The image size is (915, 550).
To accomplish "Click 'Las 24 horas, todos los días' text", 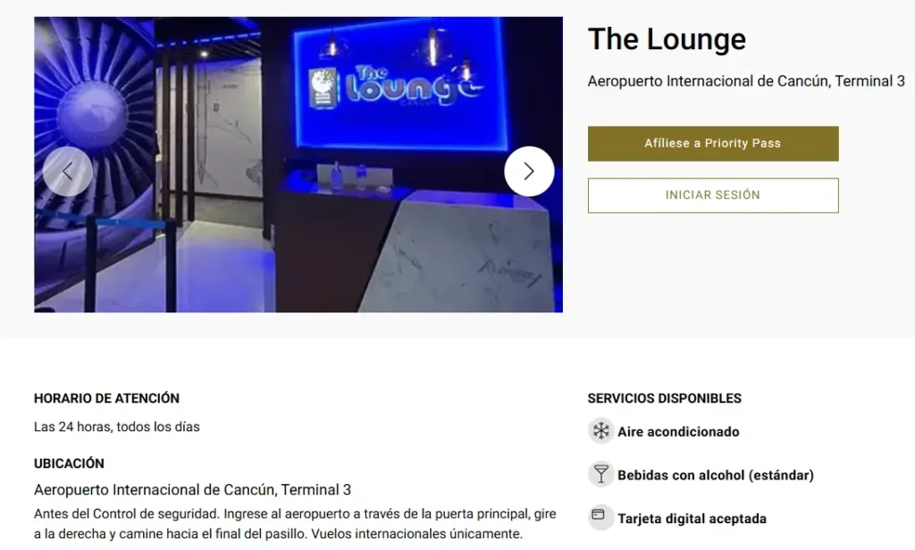I will pyautogui.click(x=117, y=427).
